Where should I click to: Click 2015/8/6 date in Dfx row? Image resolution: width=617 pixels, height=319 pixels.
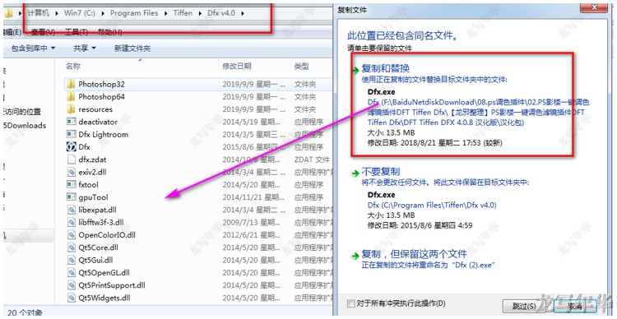253,147
